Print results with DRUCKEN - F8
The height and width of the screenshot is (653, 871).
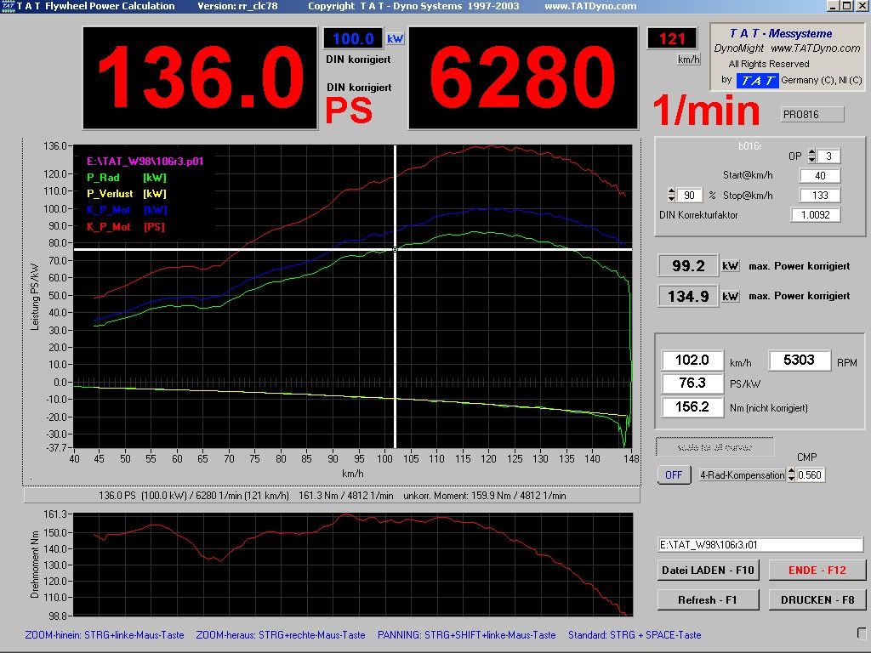pos(817,599)
